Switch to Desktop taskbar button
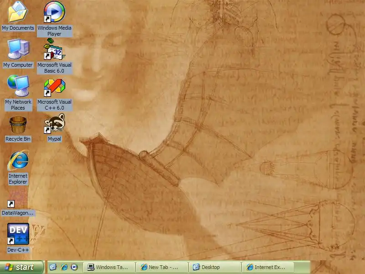This screenshot has height=274, width=365. pyautogui.click(x=214, y=267)
